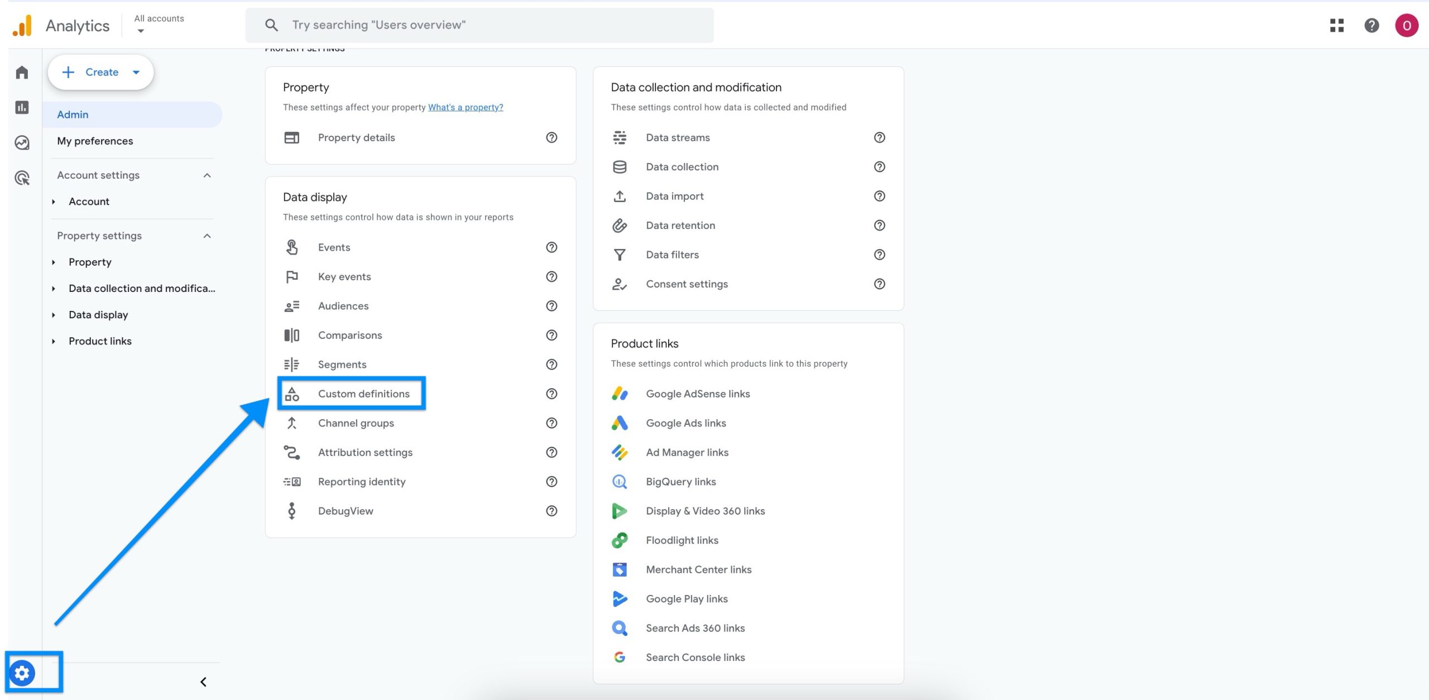Open DebugView

[x=346, y=511]
